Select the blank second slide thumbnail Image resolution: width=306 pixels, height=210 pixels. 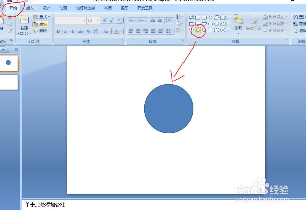[x=8, y=82]
